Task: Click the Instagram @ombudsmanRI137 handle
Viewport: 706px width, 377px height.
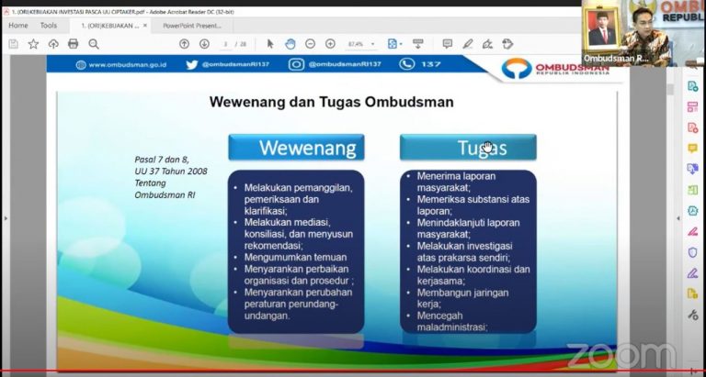Action: click(x=345, y=64)
